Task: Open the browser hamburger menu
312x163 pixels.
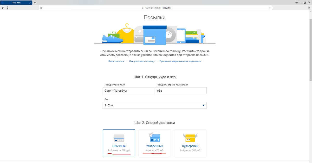Action: [297, 2]
